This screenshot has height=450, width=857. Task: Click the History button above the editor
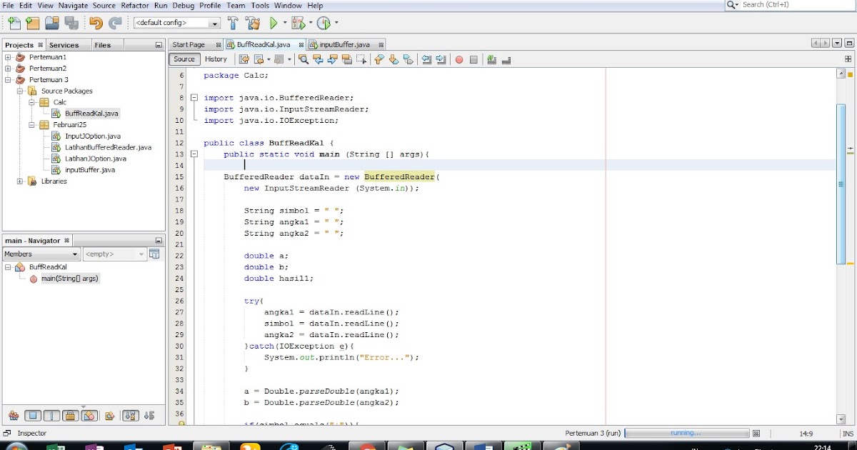point(216,59)
